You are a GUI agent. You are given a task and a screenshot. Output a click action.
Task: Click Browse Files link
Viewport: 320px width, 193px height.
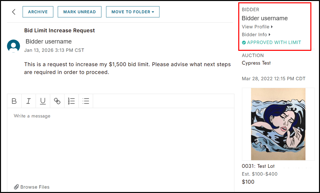(x=35, y=187)
